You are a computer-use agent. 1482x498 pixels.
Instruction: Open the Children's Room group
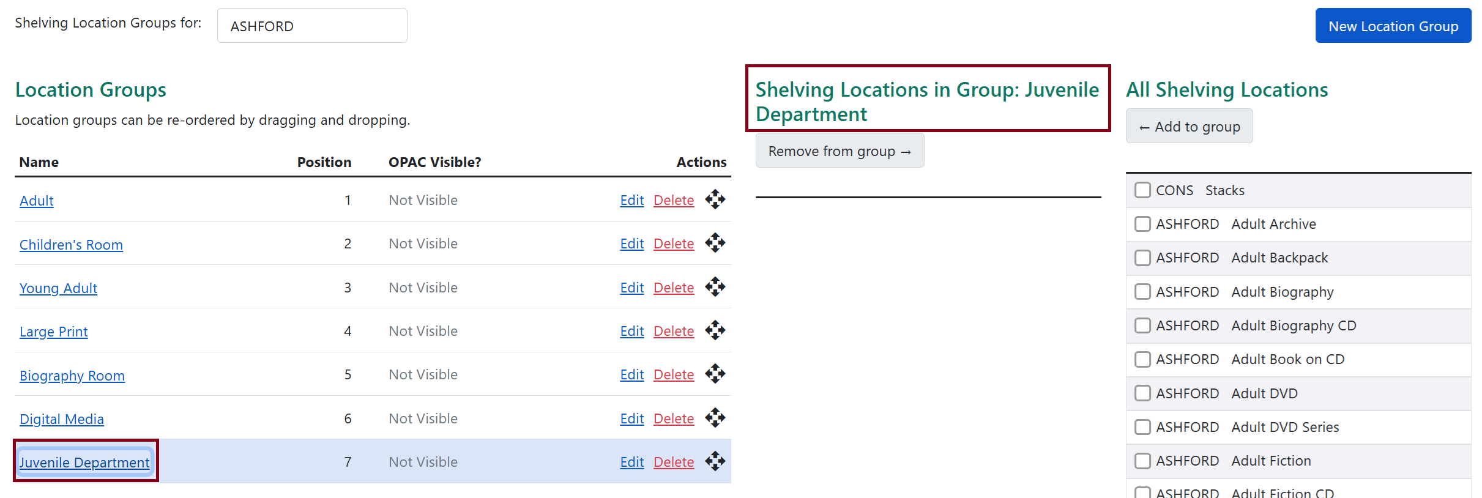(x=71, y=243)
